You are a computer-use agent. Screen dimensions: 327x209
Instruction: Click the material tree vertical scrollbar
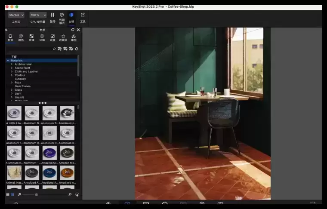(x=78, y=66)
